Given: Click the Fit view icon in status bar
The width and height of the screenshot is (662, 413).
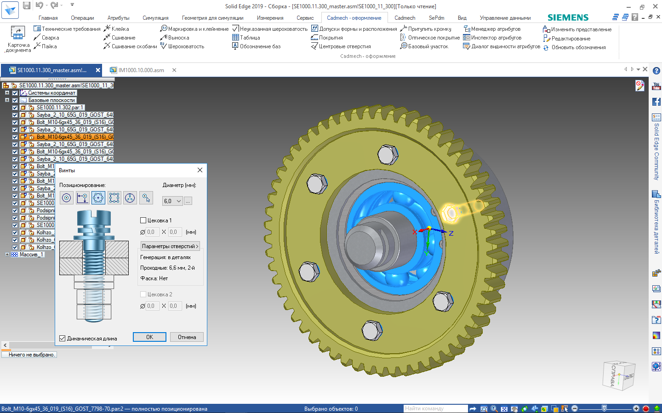Looking at the screenshot, I should (504, 409).
